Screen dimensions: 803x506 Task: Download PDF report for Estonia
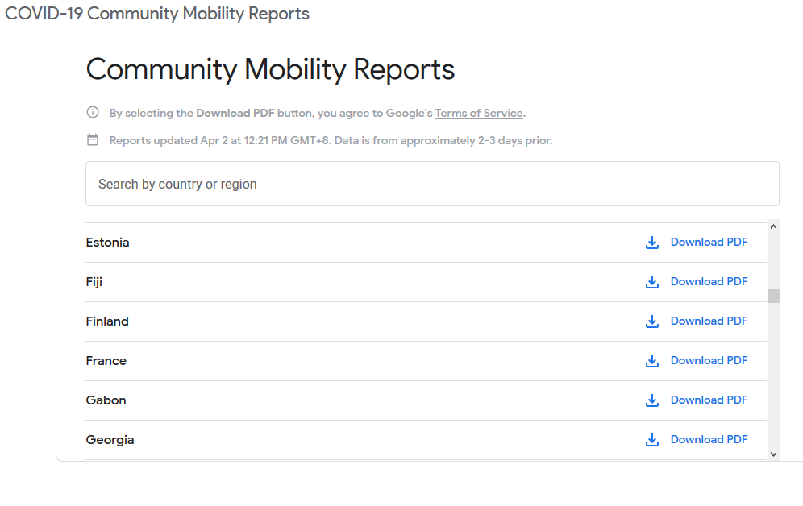[x=709, y=243]
